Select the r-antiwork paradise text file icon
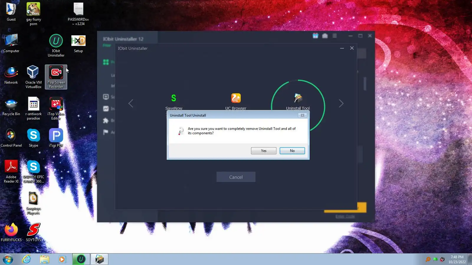 (x=33, y=108)
